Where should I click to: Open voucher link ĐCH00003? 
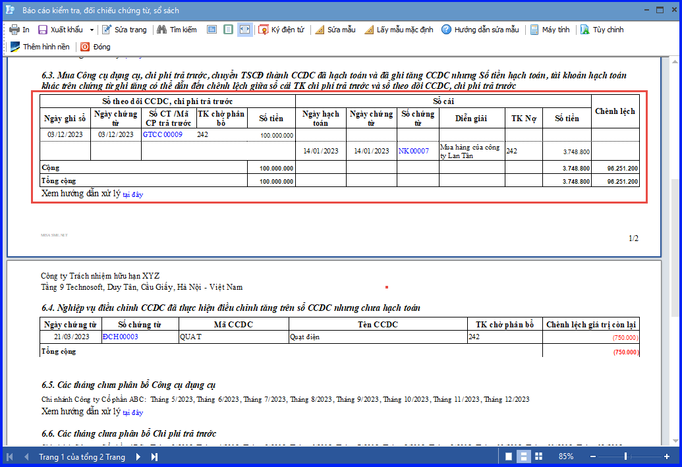pyautogui.click(x=121, y=337)
